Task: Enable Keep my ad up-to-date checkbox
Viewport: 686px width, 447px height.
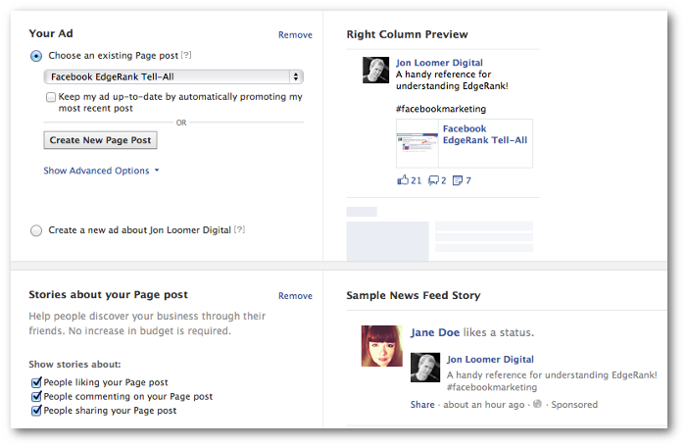Action: tap(51, 97)
